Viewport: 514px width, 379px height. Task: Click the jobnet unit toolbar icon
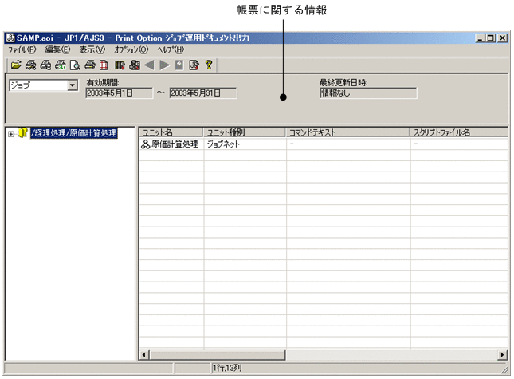coord(135,65)
